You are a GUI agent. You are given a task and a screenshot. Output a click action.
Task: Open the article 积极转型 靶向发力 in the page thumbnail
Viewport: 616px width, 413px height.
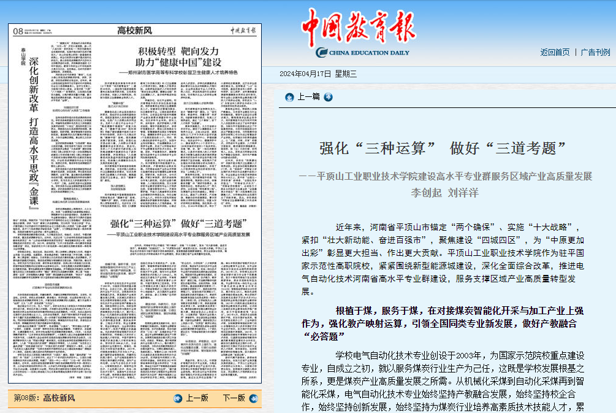[x=178, y=57]
